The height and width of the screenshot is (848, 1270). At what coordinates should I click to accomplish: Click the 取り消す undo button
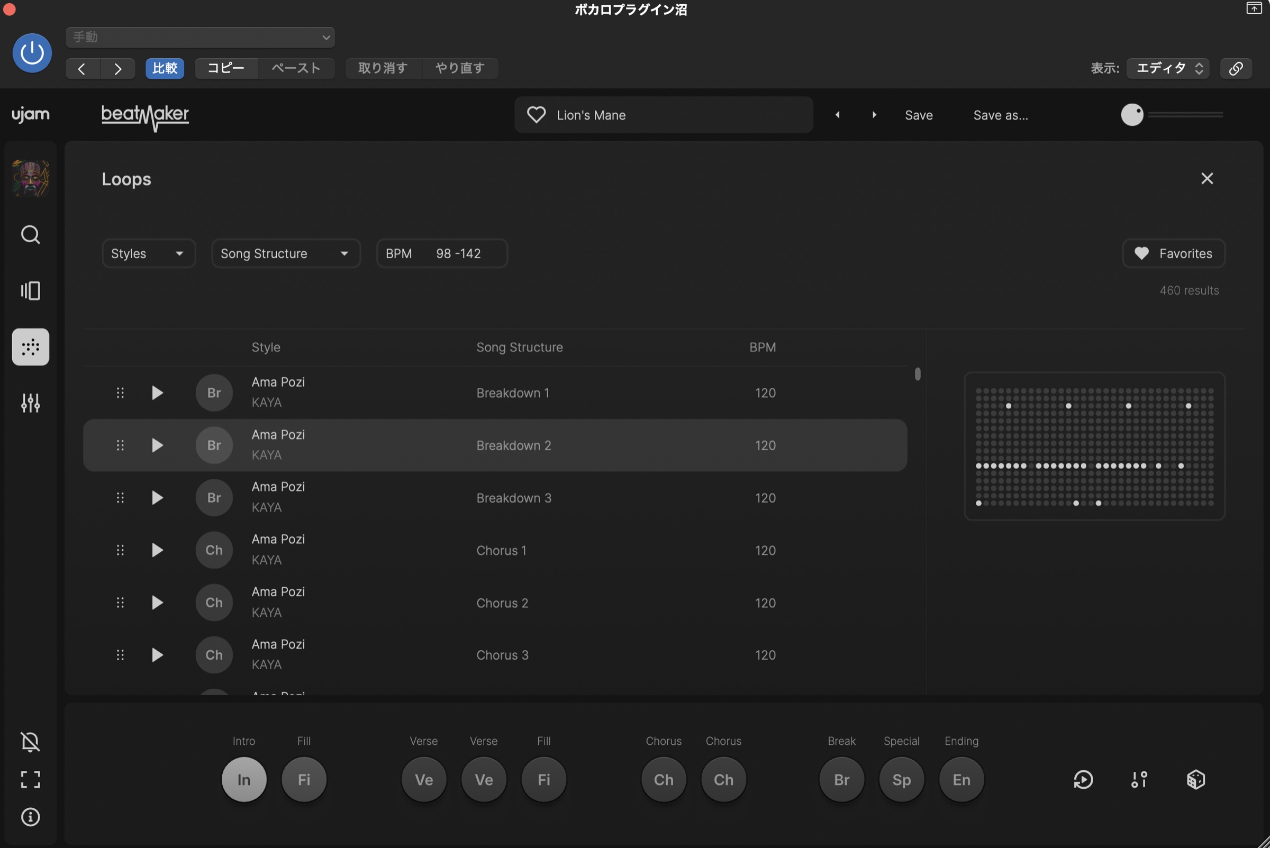tap(383, 68)
